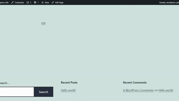179x101 pixels.
Task: Click the Customize paintbrush icon
Action: click(12, 3)
